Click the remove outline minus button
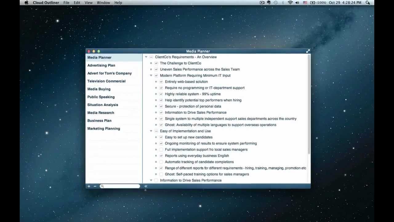Viewport: 394px width, 222px height. [95, 186]
